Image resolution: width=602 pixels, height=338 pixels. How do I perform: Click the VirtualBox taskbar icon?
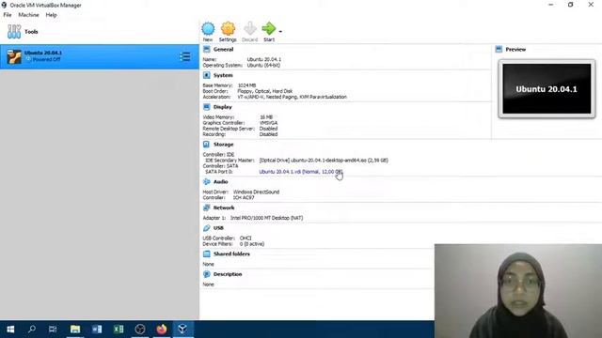tap(182, 330)
